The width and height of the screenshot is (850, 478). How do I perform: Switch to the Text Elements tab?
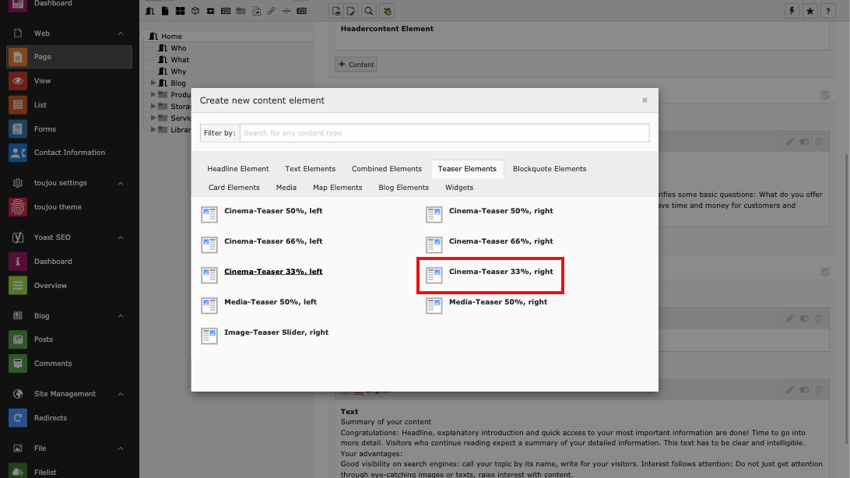pyautogui.click(x=310, y=169)
